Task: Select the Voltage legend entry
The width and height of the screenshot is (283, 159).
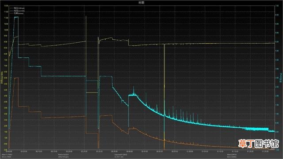Action: (x=17, y=8)
